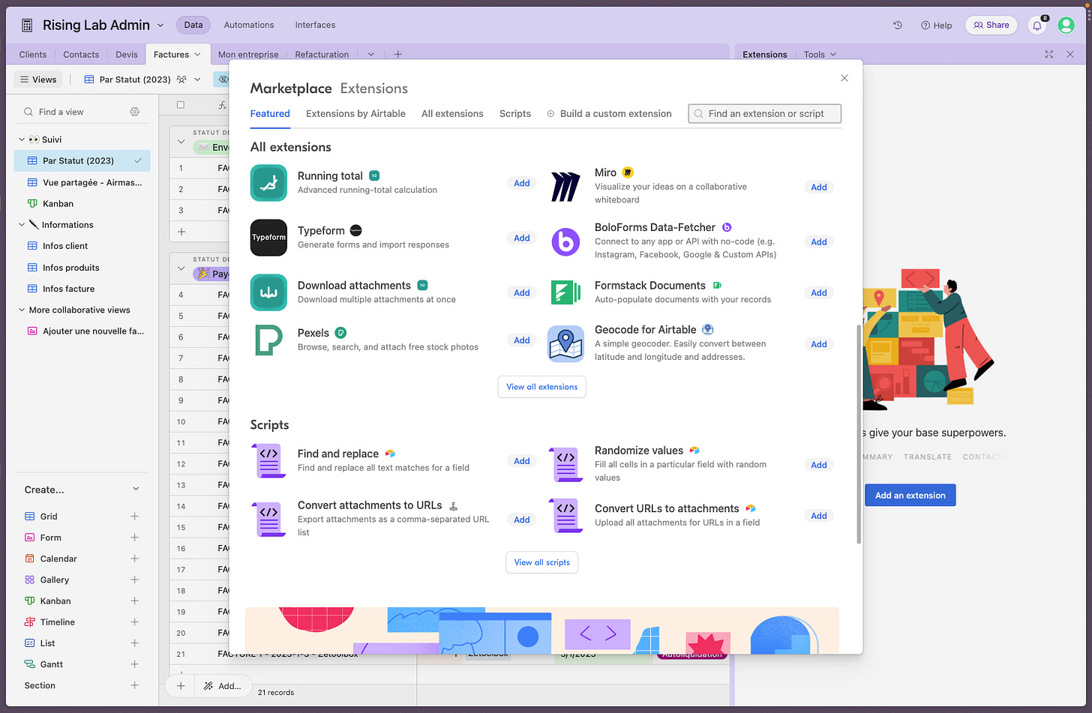The height and width of the screenshot is (713, 1092).
Task: Collapse the Informations section
Action: coord(22,224)
